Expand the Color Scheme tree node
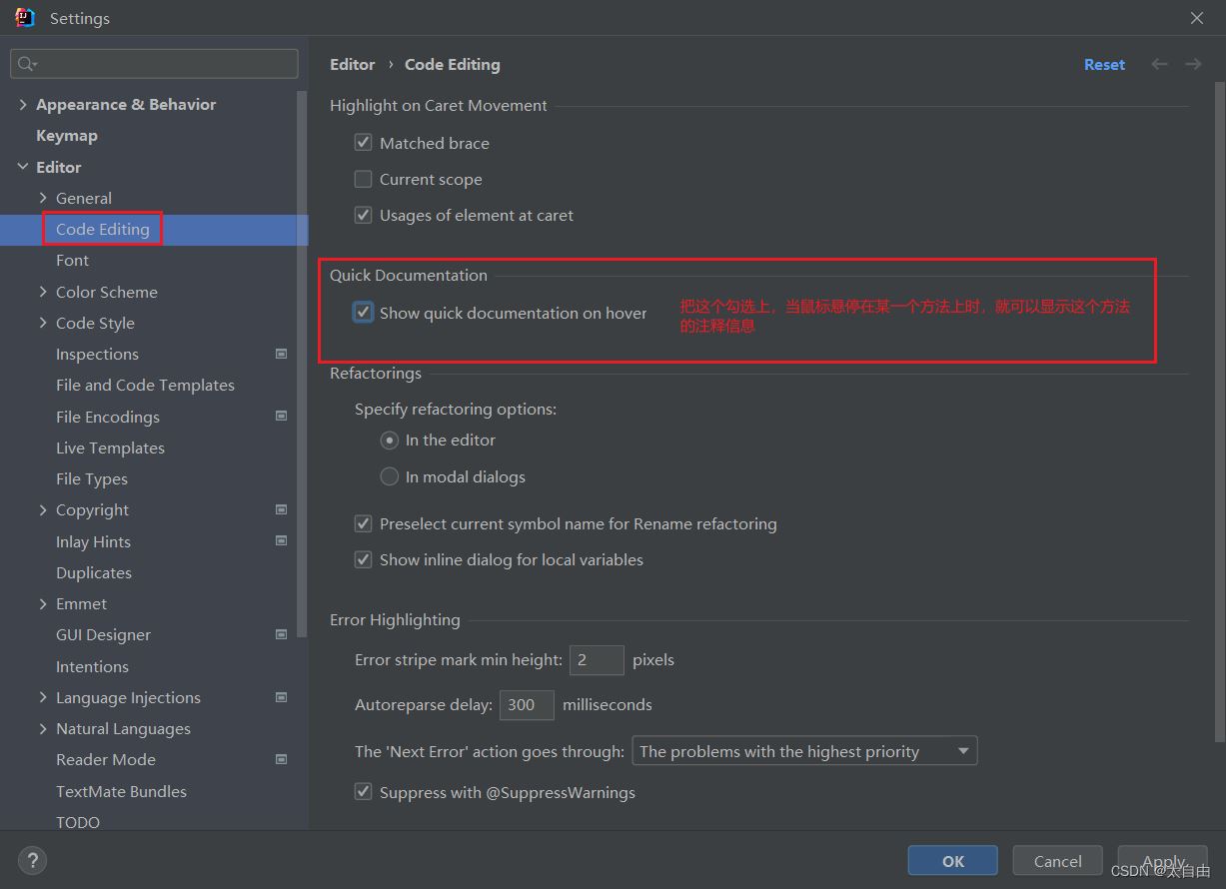Screen dimensions: 1226x889 pos(43,292)
